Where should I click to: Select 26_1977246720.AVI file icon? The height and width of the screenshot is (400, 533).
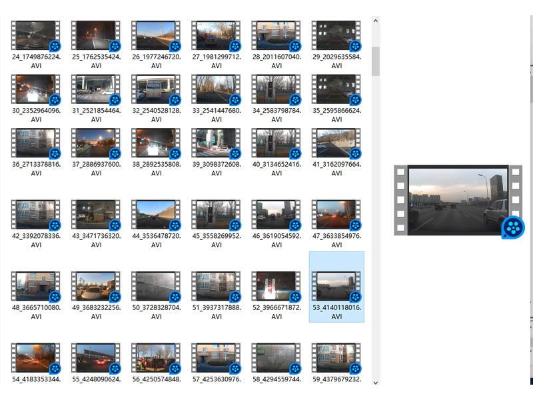[x=157, y=35]
